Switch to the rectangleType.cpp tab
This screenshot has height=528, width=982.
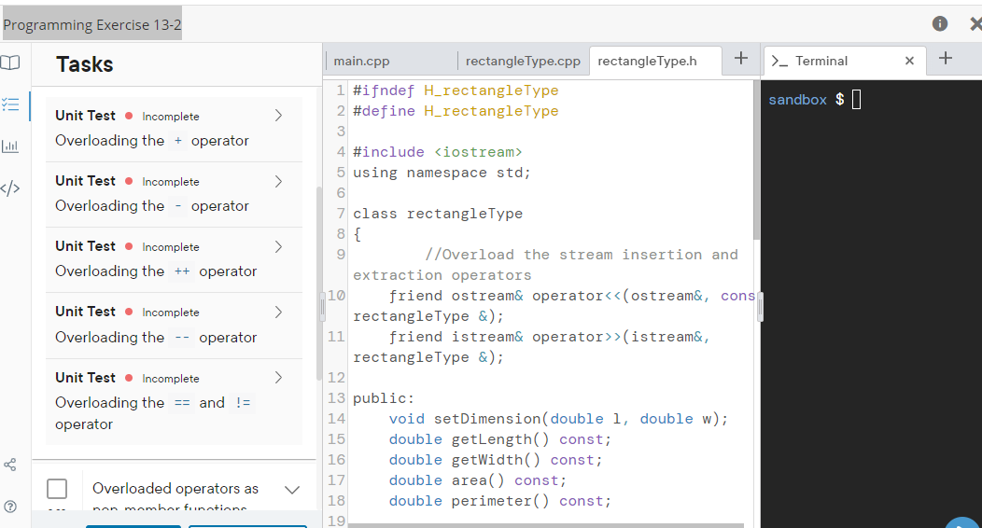pyautogui.click(x=523, y=62)
